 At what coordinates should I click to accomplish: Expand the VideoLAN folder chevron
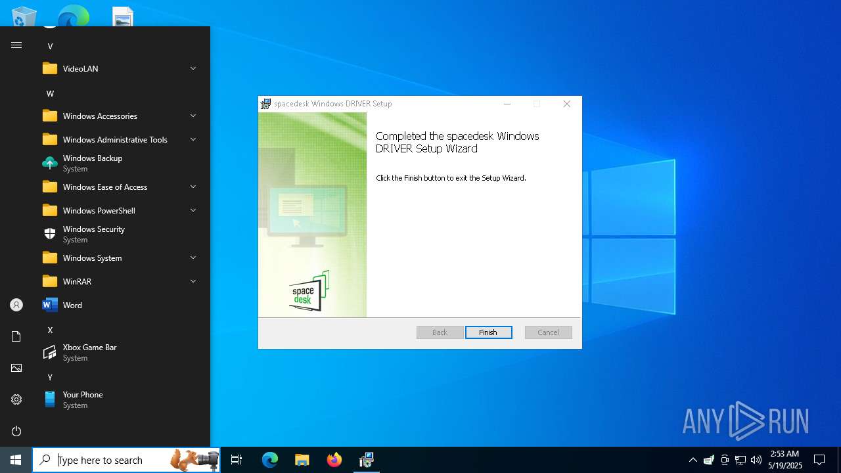pos(193,68)
